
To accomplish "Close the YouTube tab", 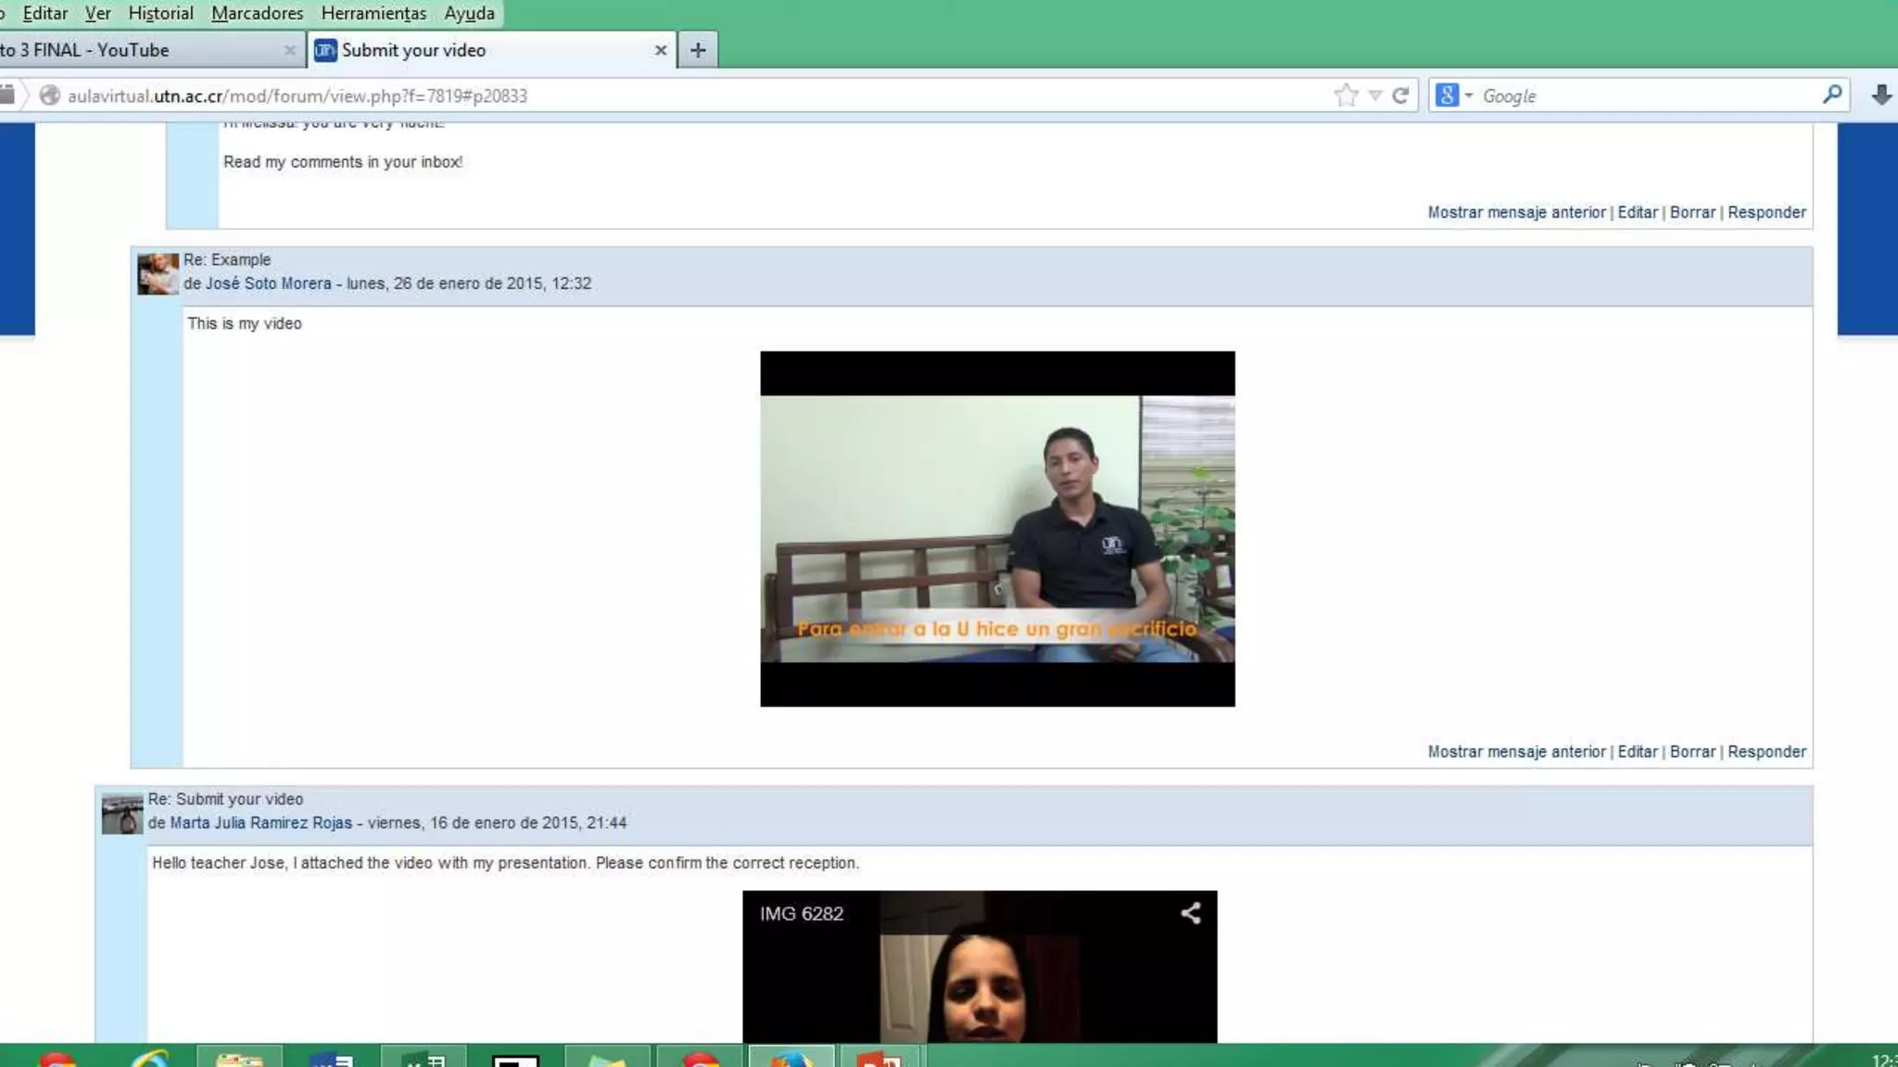I will tap(289, 50).
